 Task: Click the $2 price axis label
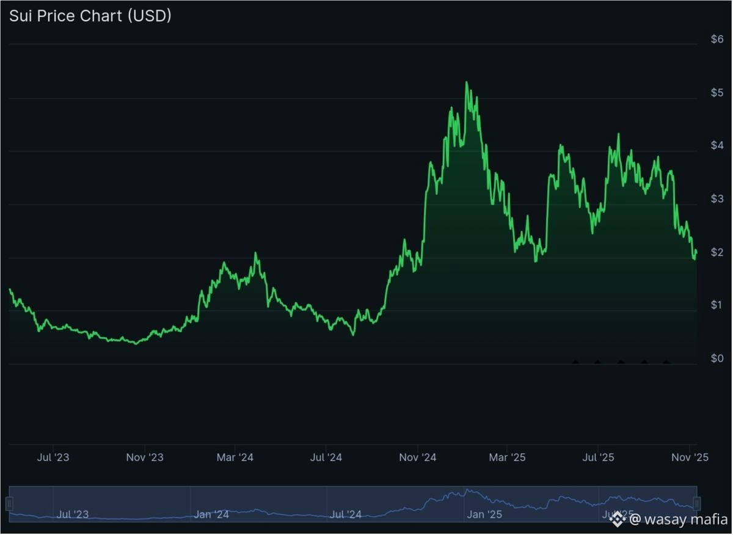click(x=717, y=252)
